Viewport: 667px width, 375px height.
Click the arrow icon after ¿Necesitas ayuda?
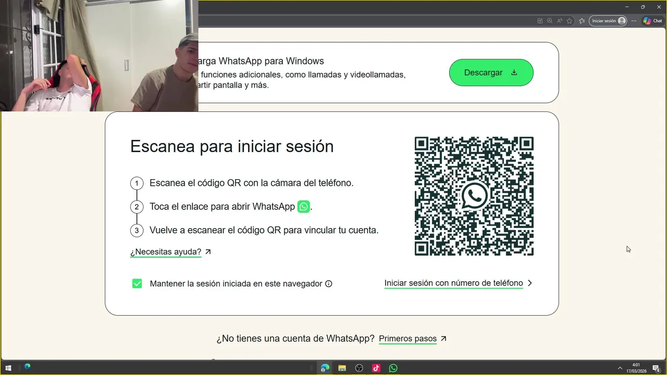click(x=208, y=252)
